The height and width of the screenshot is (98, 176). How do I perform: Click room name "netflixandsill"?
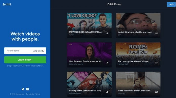point(123,64)
